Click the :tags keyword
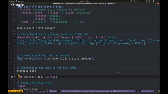The image size is (168, 94). click(25, 22)
